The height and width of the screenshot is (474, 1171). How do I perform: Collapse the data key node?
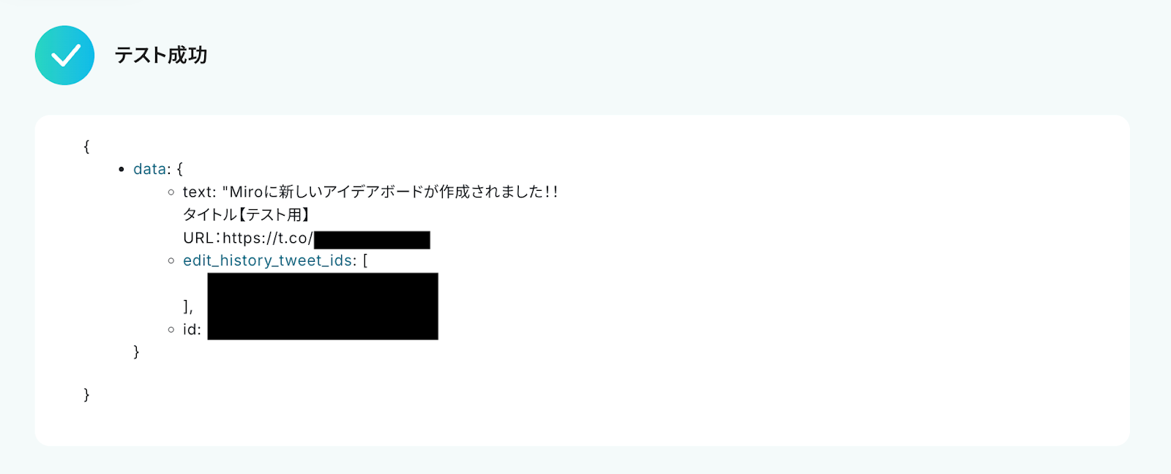(150, 169)
